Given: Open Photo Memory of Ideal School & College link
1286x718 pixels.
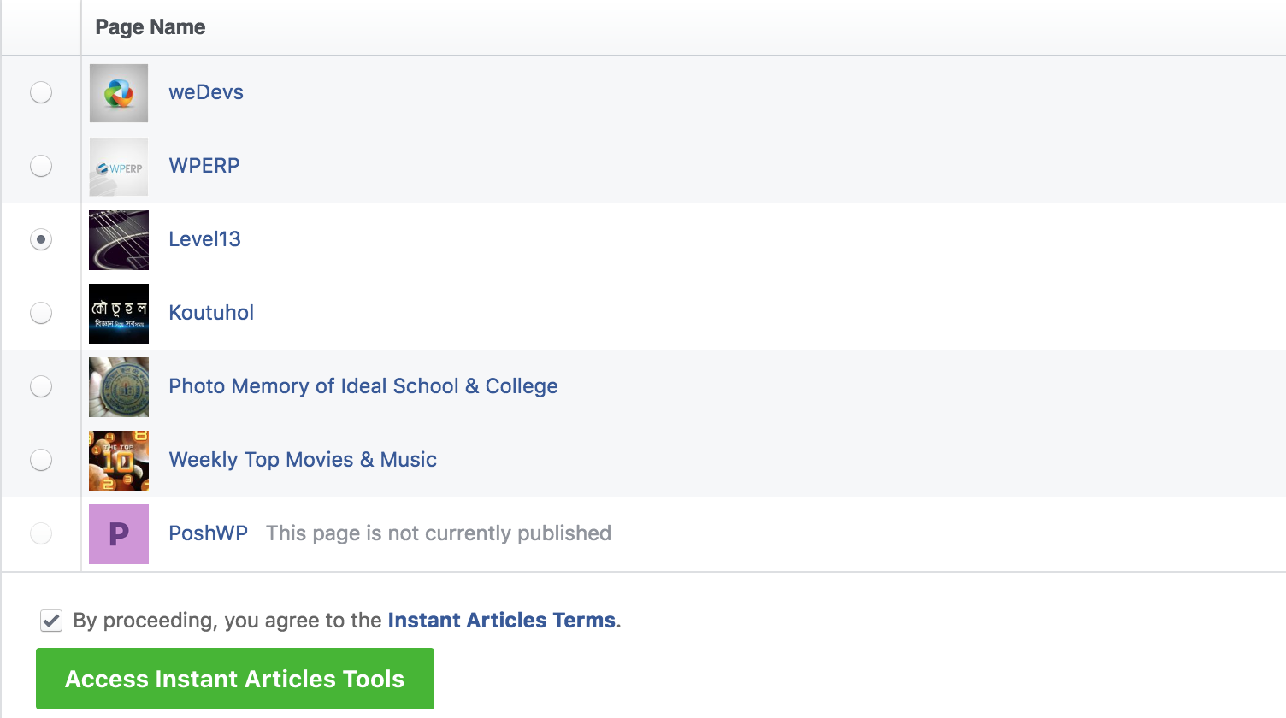Looking at the screenshot, I should pos(363,386).
